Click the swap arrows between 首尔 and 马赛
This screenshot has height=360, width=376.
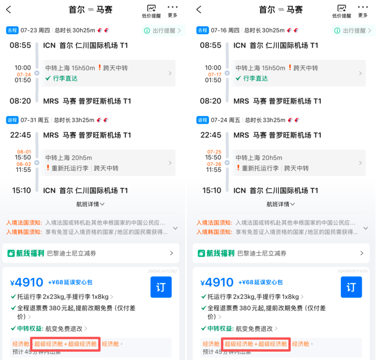[90, 10]
